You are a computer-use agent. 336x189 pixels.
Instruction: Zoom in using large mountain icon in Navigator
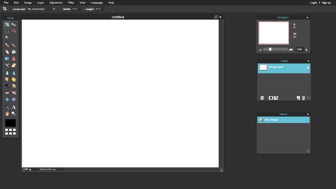tap(291, 49)
